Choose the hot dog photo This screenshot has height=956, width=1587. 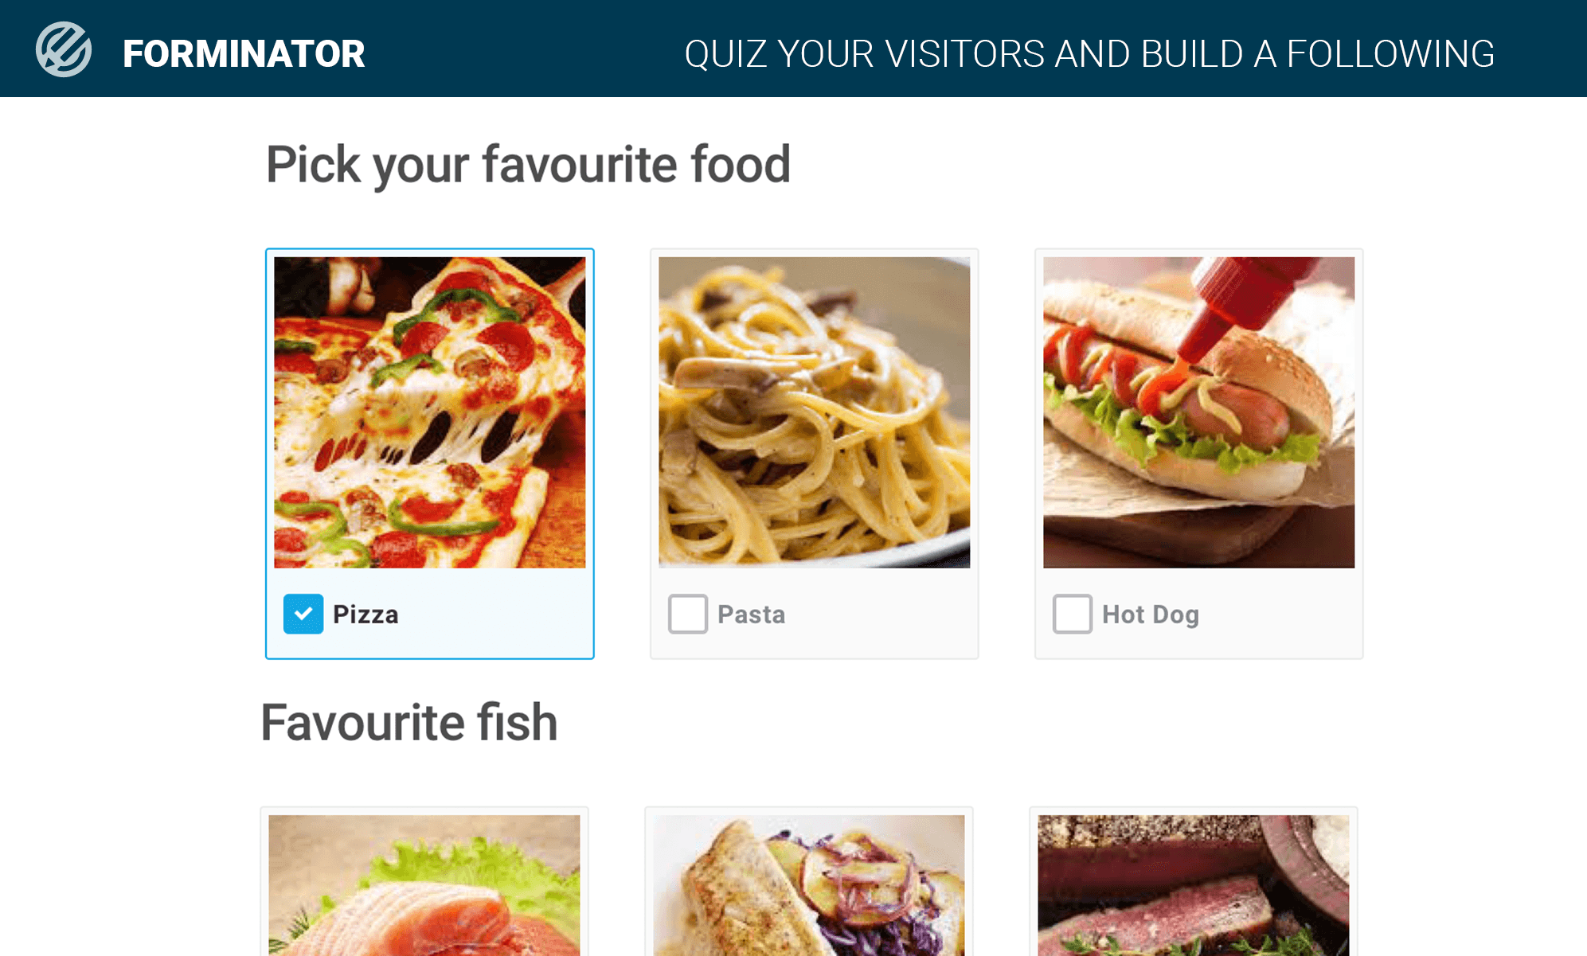coord(1199,412)
